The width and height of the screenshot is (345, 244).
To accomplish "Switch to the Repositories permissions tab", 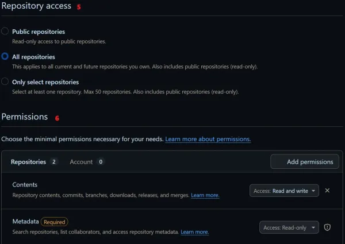I will (x=28, y=162).
